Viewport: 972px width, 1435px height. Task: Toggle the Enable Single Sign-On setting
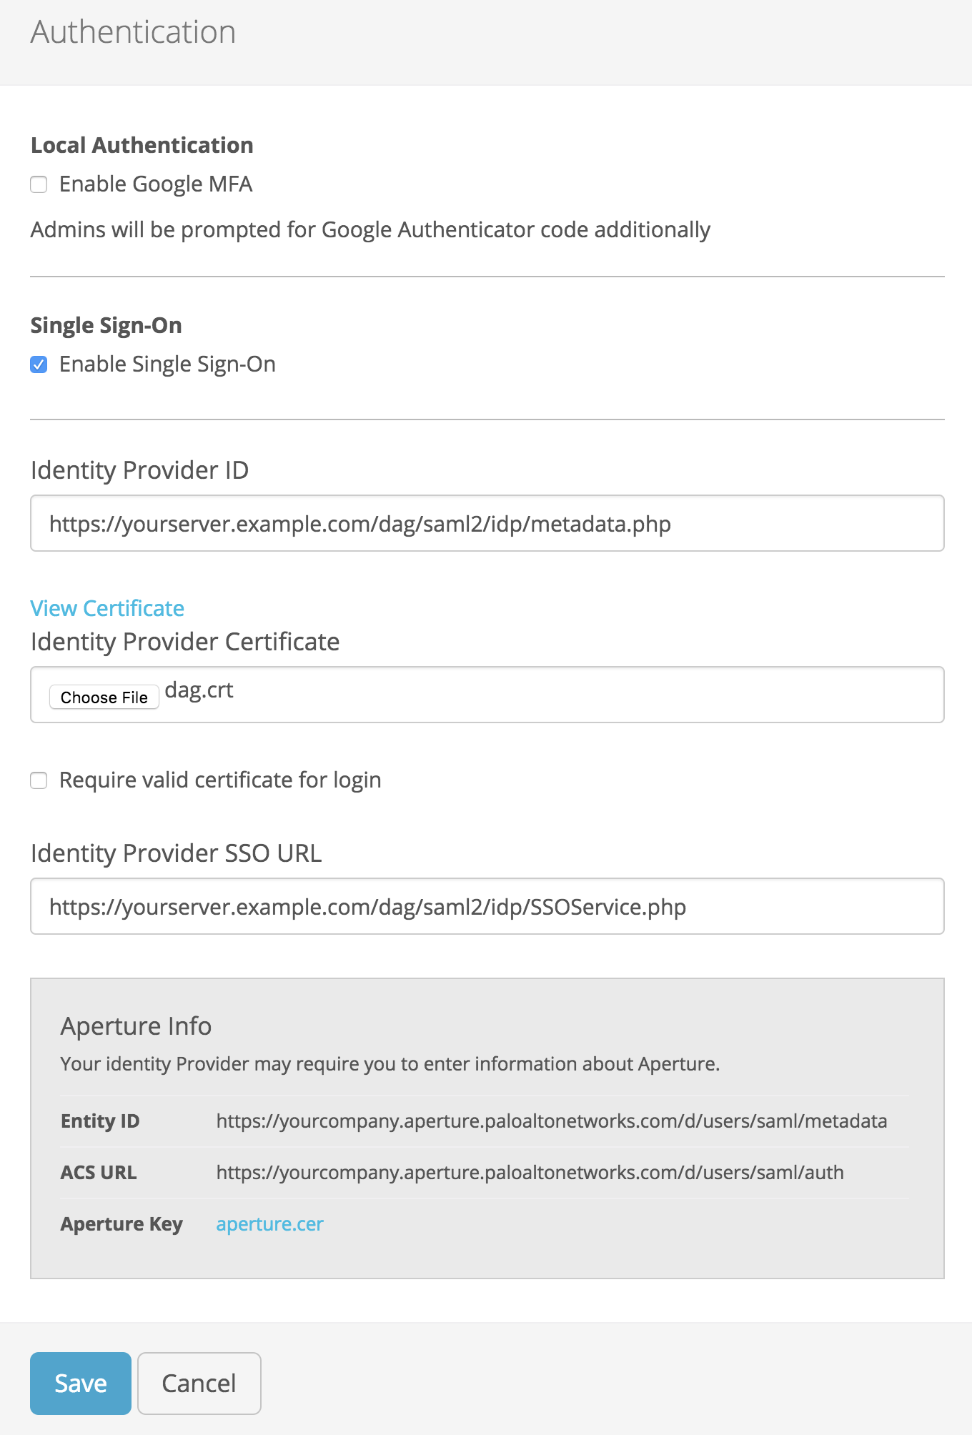(39, 364)
